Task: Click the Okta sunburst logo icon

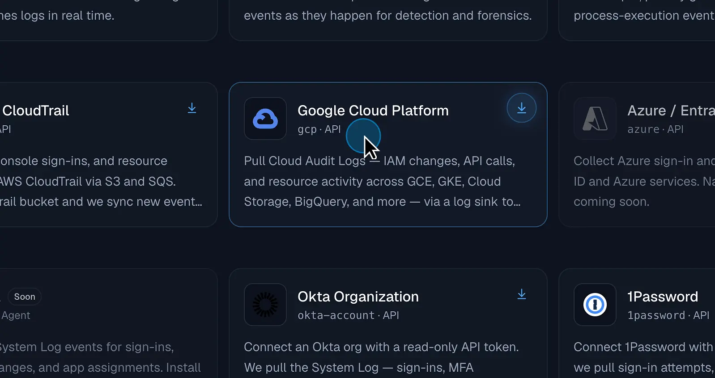Action: coord(265,305)
